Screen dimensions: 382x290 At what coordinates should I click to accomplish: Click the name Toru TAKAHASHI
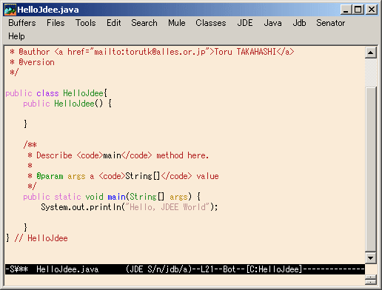[245, 52]
